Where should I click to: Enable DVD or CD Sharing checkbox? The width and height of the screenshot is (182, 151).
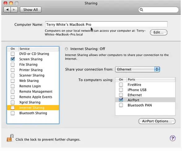click(x=13, y=54)
